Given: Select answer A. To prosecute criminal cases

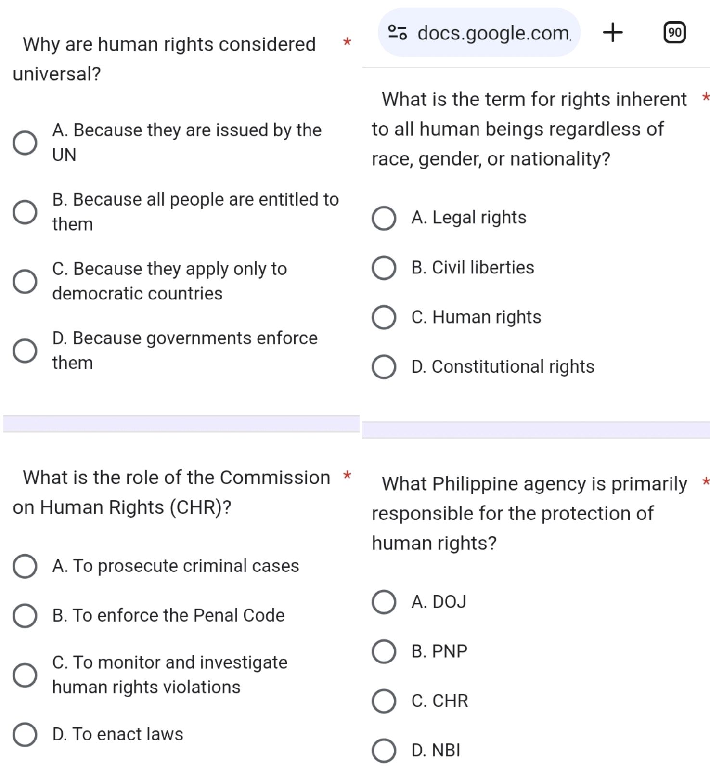Looking at the screenshot, I should coord(25,567).
